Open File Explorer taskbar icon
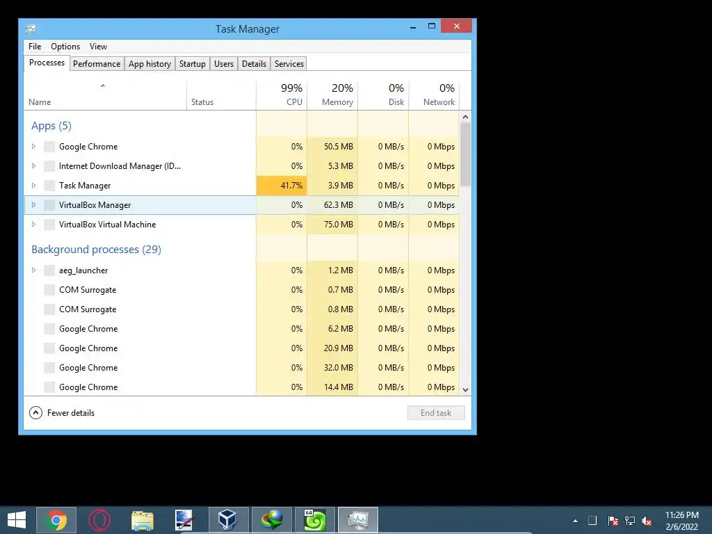 click(142, 520)
